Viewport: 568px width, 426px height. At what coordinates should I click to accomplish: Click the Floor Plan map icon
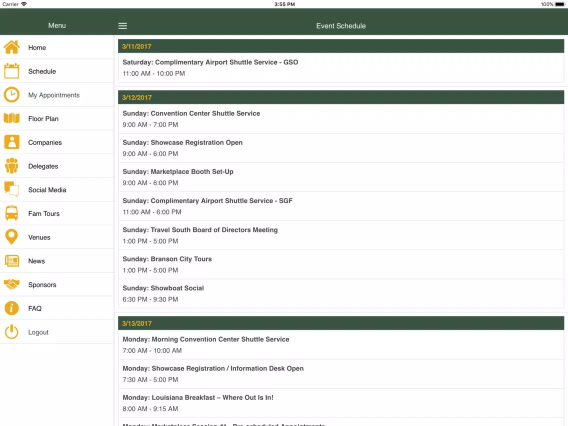[11, 118]
